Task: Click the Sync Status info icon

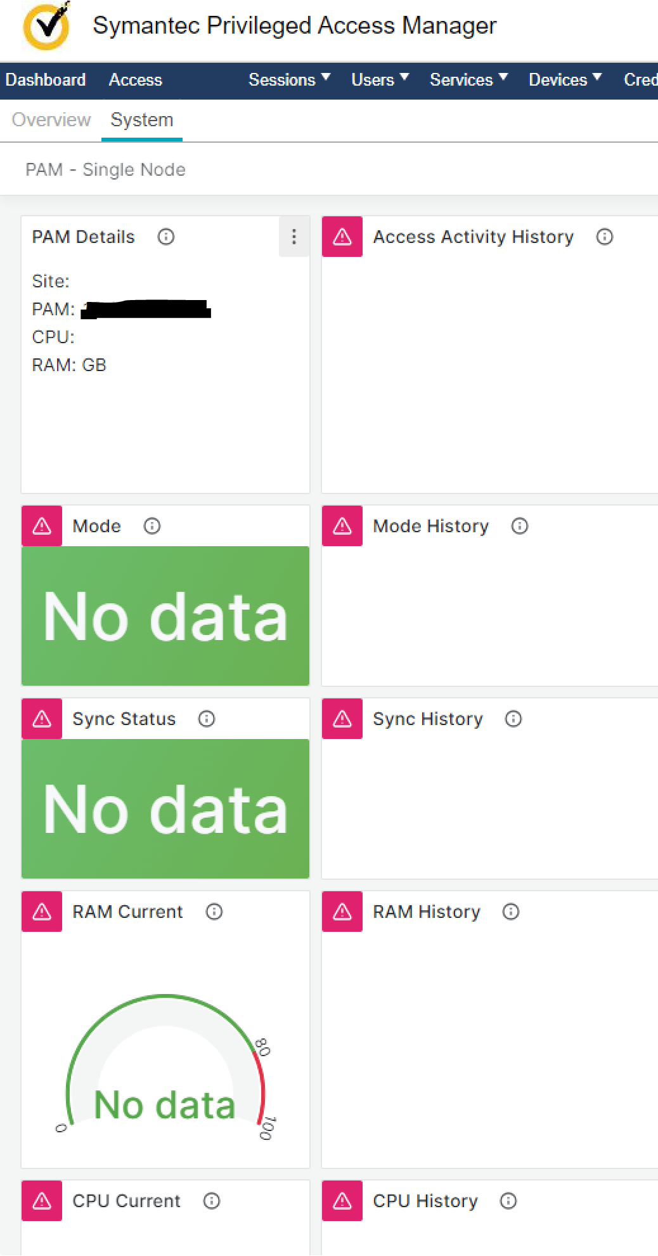Action: [207, 719]
